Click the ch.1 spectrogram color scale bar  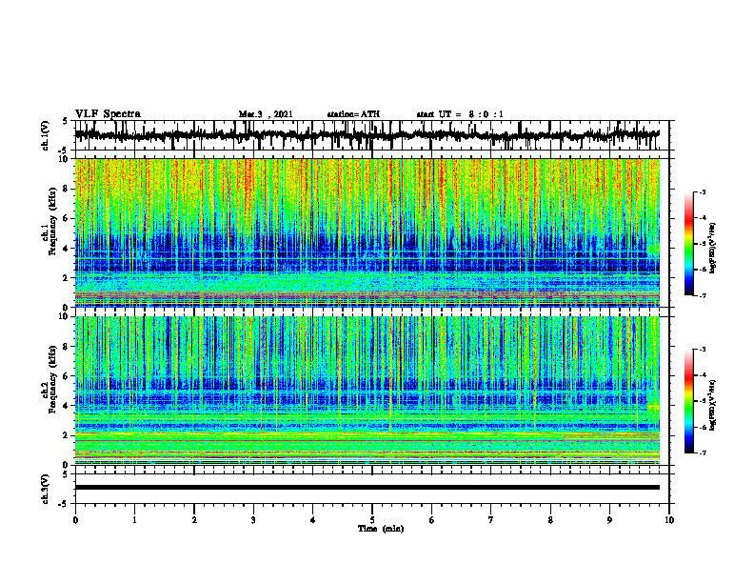tap(689, 244)
